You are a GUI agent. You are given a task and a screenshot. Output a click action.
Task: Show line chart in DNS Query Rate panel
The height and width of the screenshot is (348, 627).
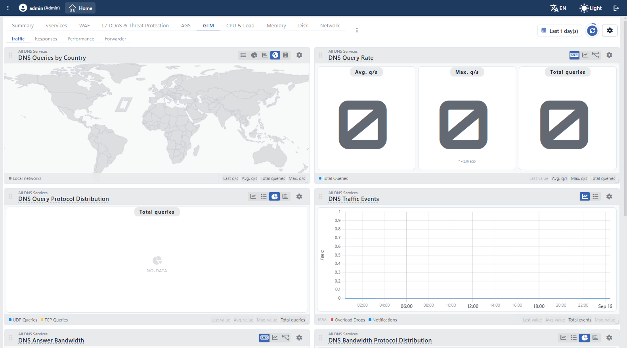pos(585,55)
